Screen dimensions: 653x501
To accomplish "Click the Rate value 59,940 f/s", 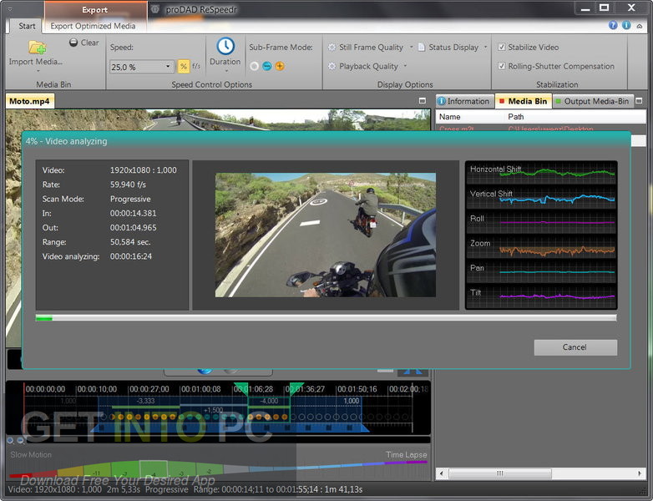I will click(128, 185).
